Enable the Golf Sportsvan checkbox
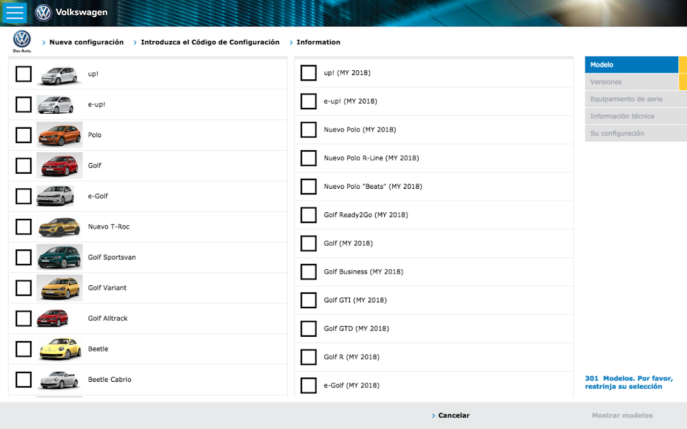The height and width of the screenshot is (429, 687). tap(24, 257)
